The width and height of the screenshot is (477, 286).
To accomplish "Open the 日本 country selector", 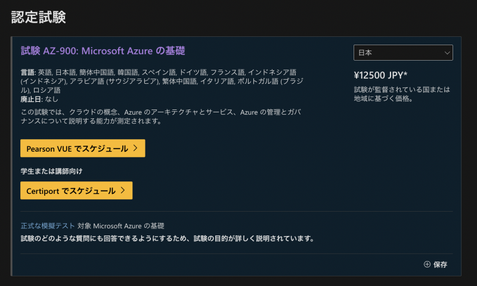I will click(x=403, y=53).
